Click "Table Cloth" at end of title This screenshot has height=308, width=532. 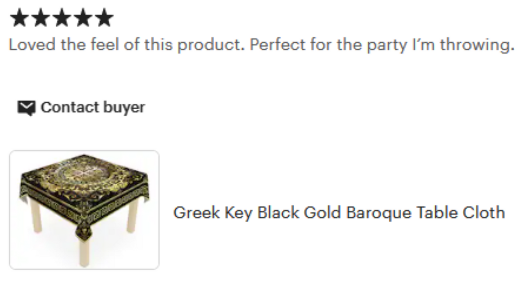[460, 213]
